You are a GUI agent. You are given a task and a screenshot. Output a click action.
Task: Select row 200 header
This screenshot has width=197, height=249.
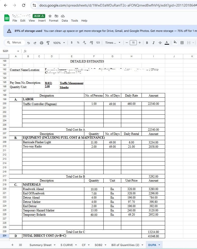pos(5,104)
